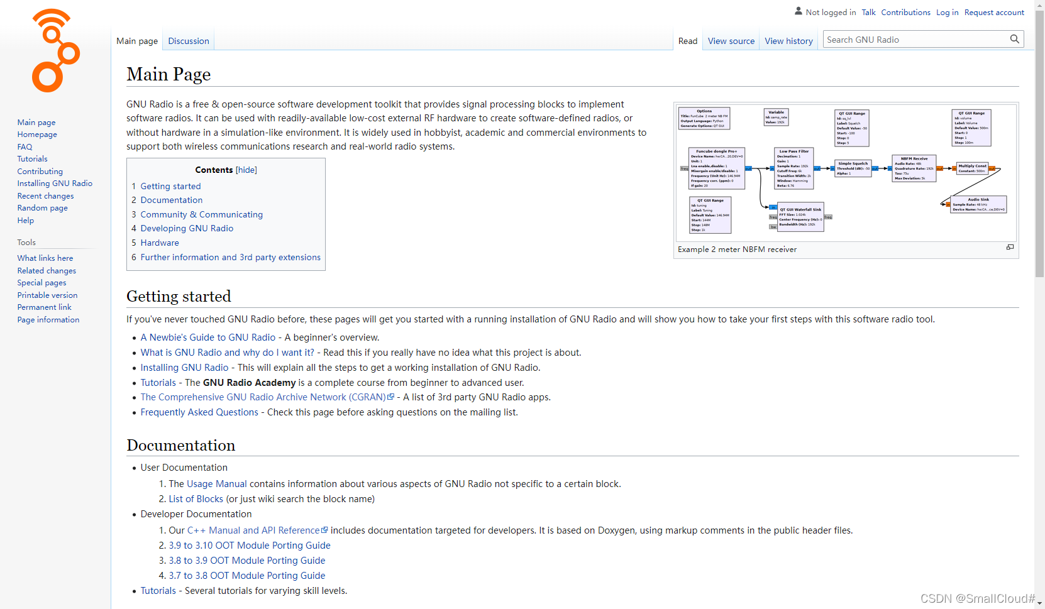Viewport: 1045px width, 609px height.
Task: Click Related changes tool
Action: click(x=47, y=271)
